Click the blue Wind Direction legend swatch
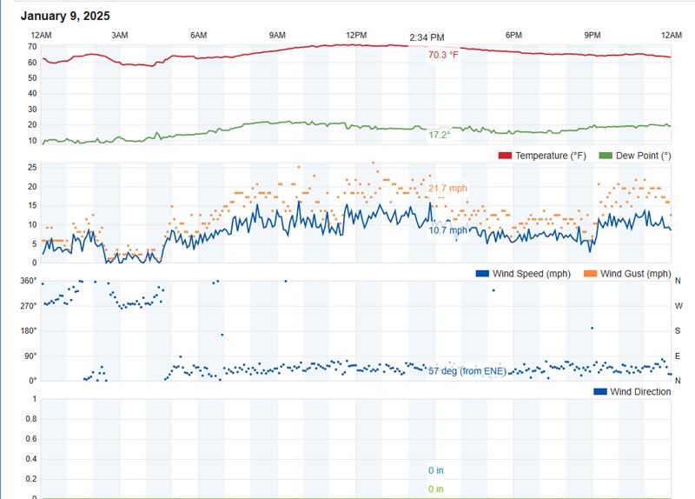This screenshot has height=499, width=695. pos(600,391)
